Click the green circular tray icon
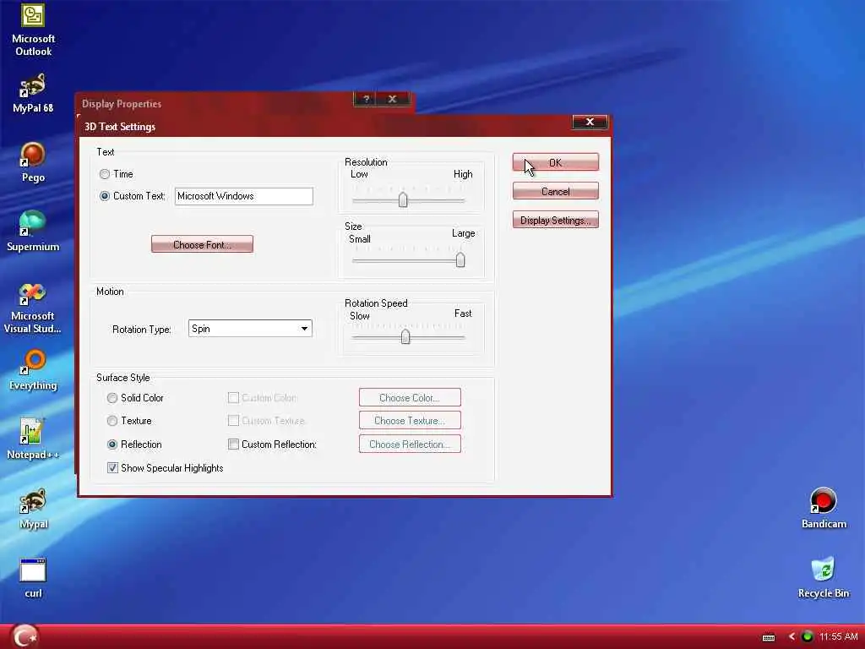 (x=807, y=637)
